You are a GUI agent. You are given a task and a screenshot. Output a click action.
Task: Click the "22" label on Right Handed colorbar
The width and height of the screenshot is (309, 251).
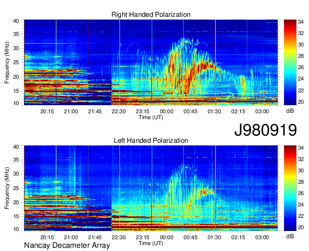point(301,90)
